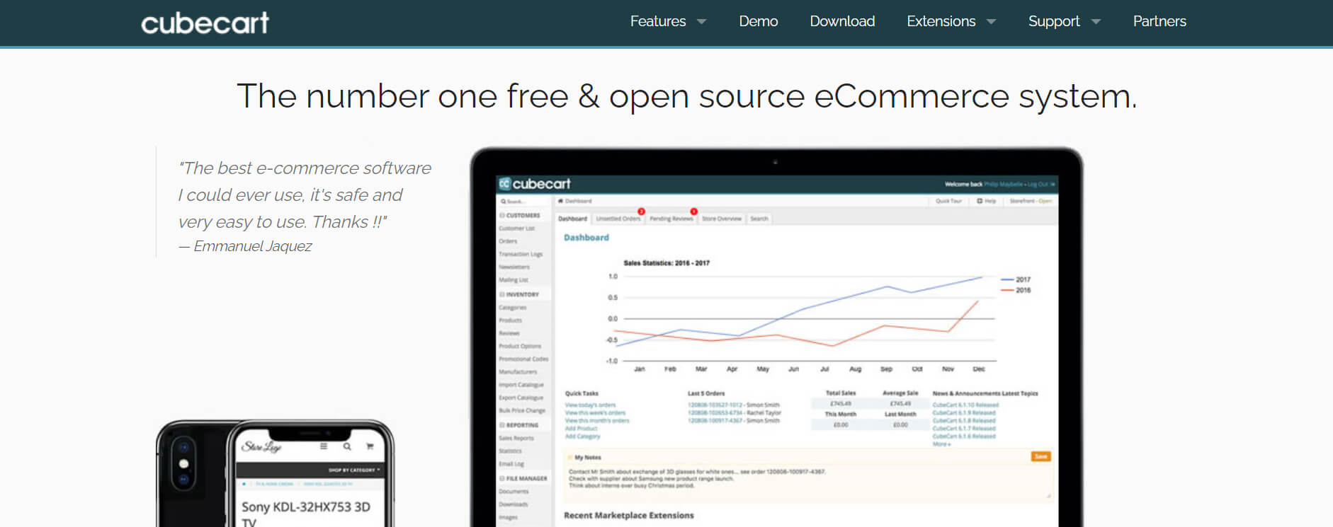
Task: Click the Add Product quick task link
Action: 581,429
